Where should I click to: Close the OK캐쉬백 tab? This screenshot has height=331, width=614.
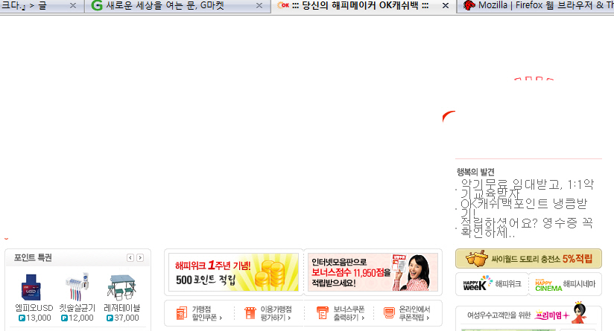pyautogui.click(x=446, y=6)
